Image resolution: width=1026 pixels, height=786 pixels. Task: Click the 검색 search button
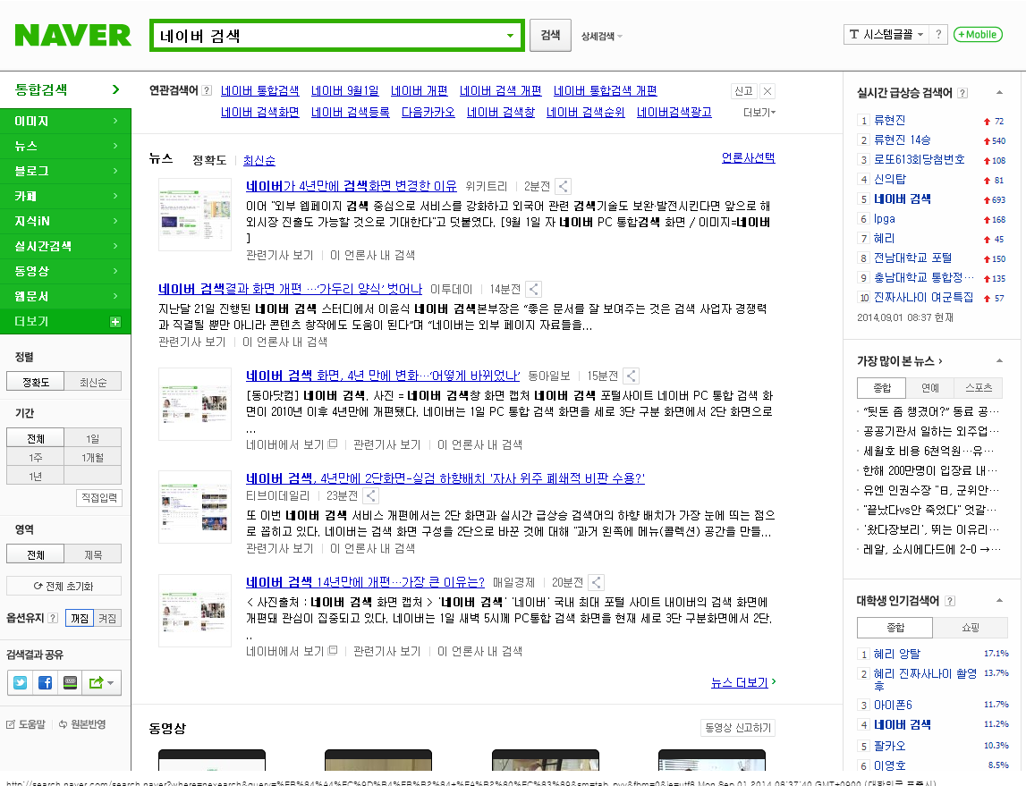click(548, 35)
